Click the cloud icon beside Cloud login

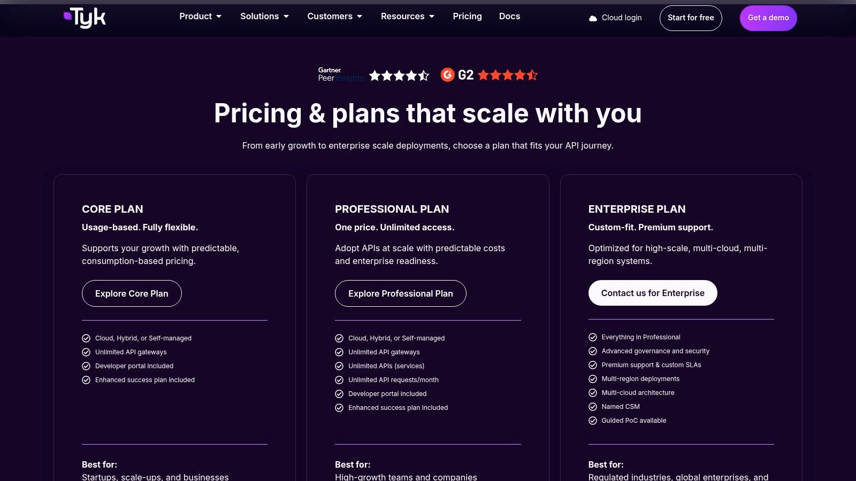click(593, 18)
